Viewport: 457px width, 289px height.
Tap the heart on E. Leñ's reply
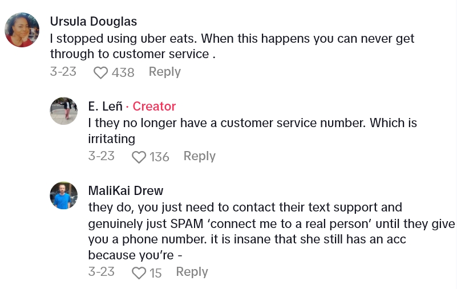pyautogui.click(x=139, y=157)
